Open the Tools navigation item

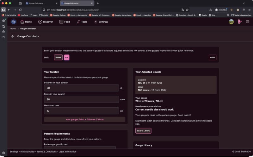[82, 22]
